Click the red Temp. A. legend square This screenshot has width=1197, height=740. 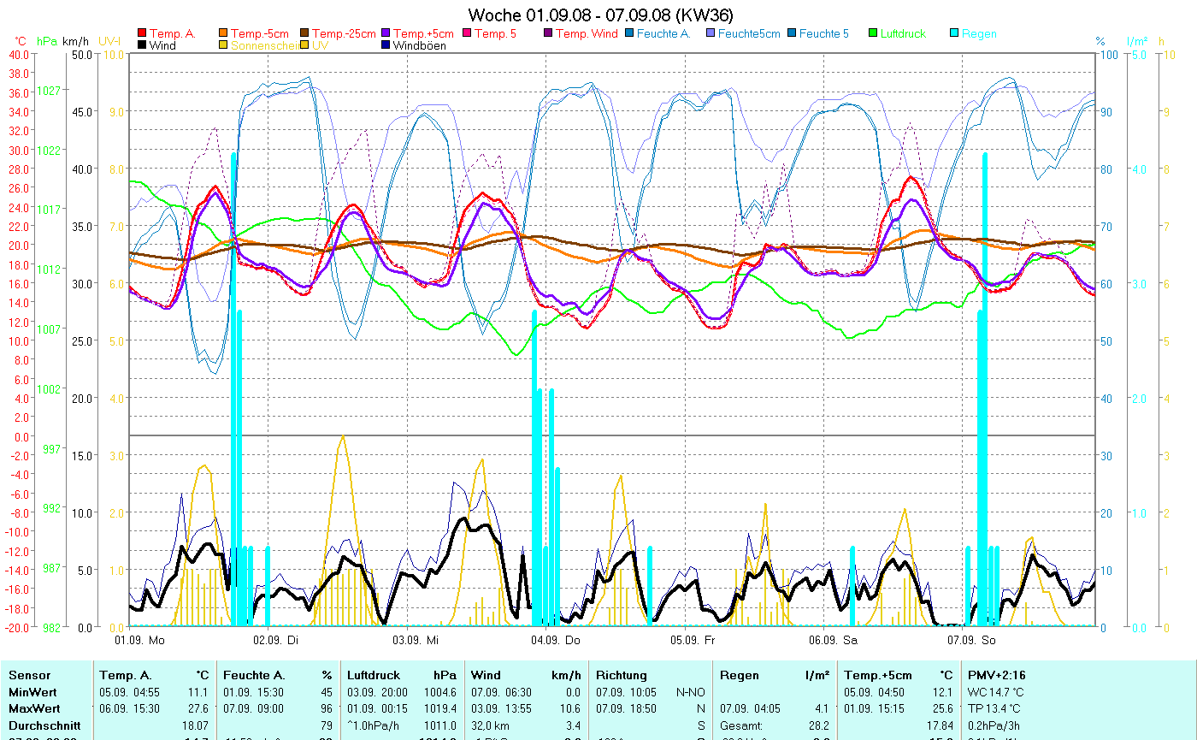[x=142, y=34]
